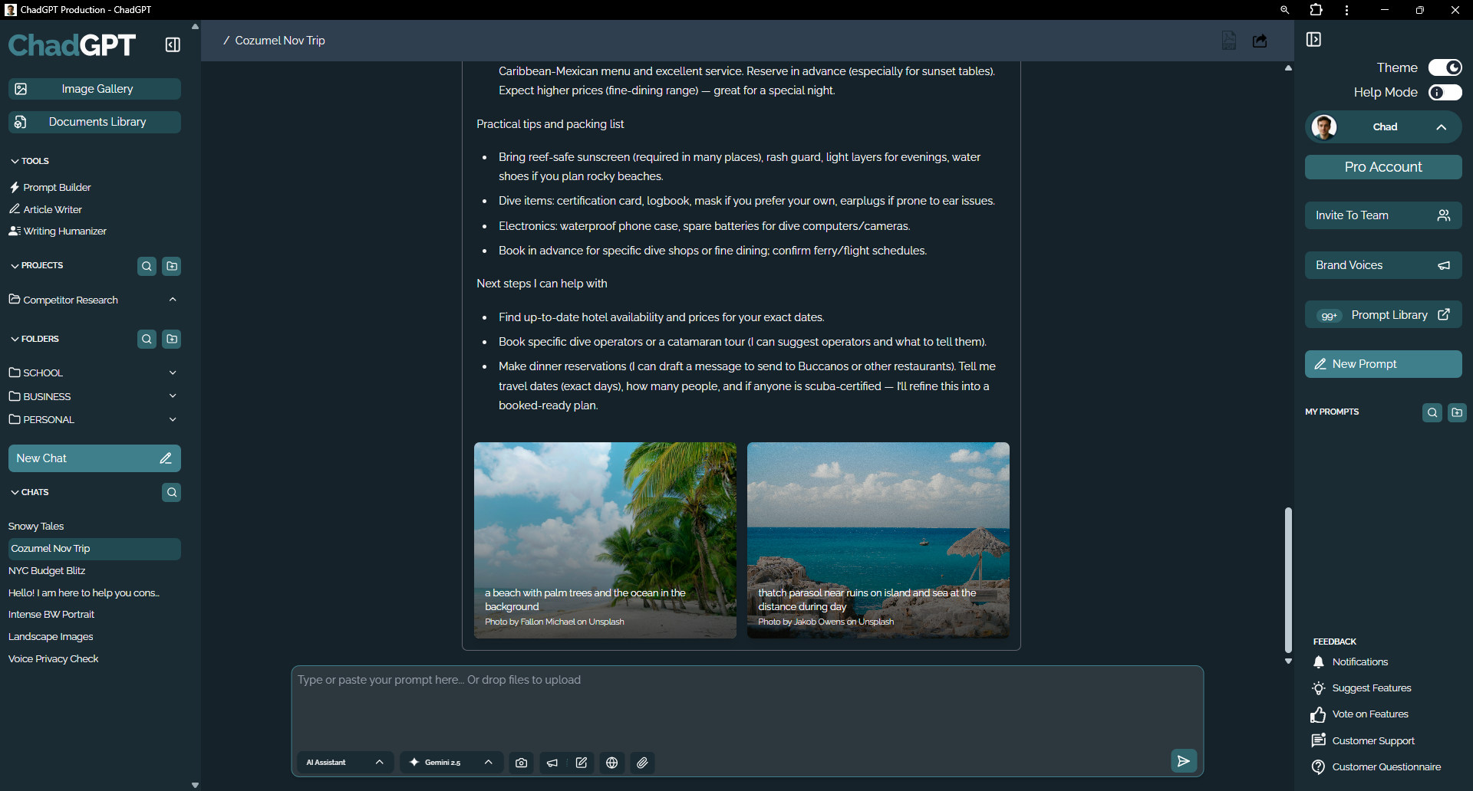Open the Article Writer tool
Viewport: 1473px width, 791px height.
point(51,208)
